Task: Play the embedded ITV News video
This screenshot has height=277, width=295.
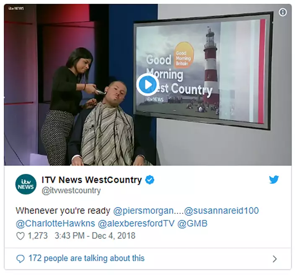Action: pos(147,85)
